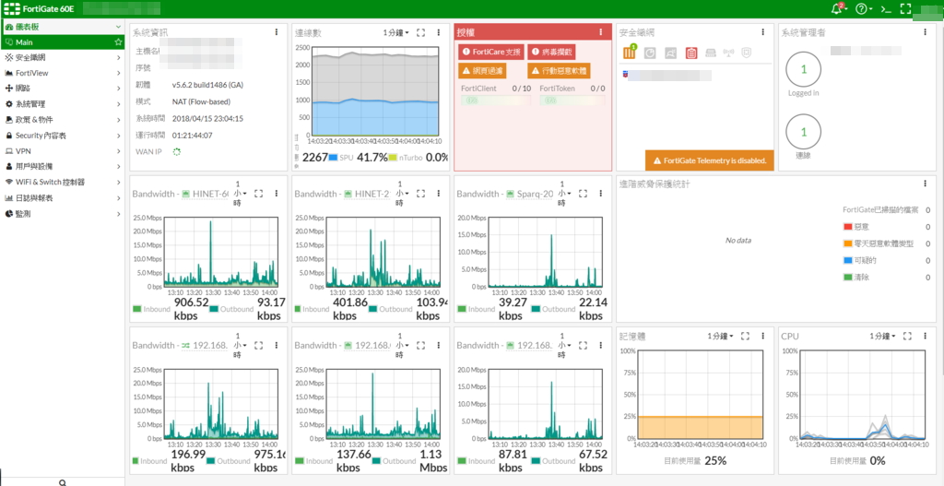Click the wireless antenna icon in 安全織網
Image resolution: width=944 pixels, height=486 pixels.
point(728,53)
